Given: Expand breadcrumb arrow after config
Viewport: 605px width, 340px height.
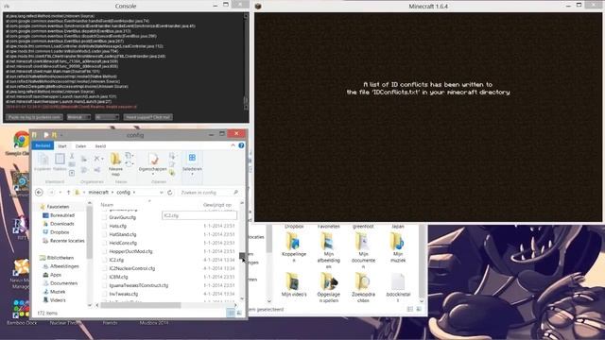Looking at the screenshot, I should [x=134, y=192].
